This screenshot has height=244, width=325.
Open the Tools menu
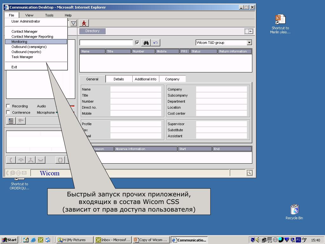[49, 15]
